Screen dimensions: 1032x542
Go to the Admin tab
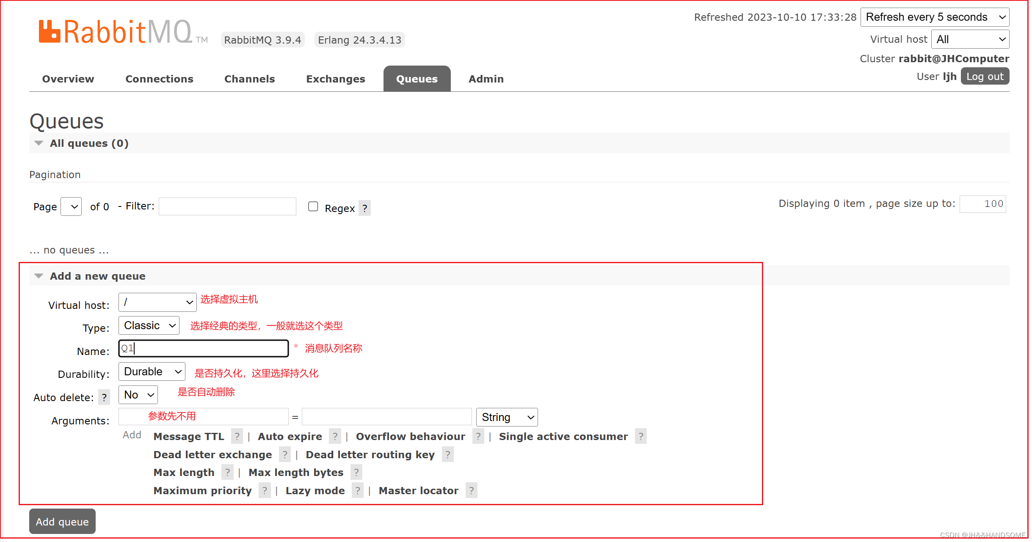tap(486, 79)
